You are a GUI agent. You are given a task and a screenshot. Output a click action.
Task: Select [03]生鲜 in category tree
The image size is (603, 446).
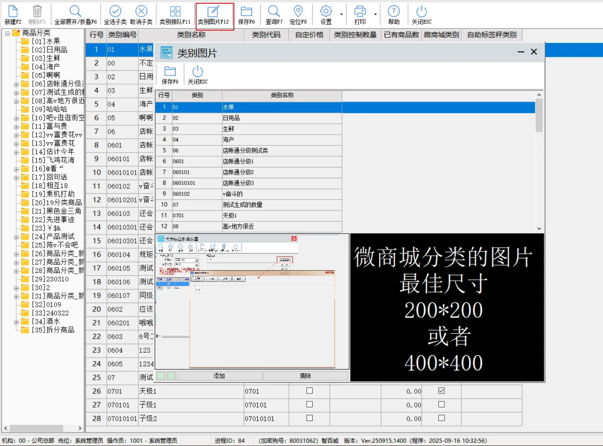(46, 58)
